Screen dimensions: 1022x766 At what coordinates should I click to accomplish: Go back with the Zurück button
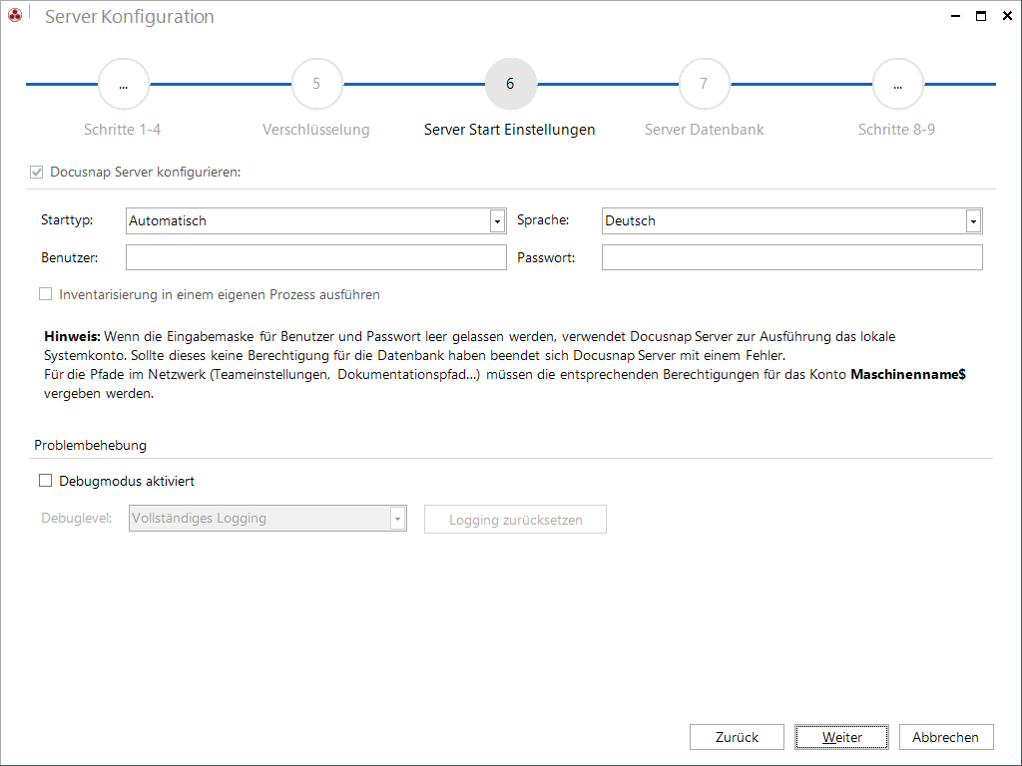click(738, 737)
